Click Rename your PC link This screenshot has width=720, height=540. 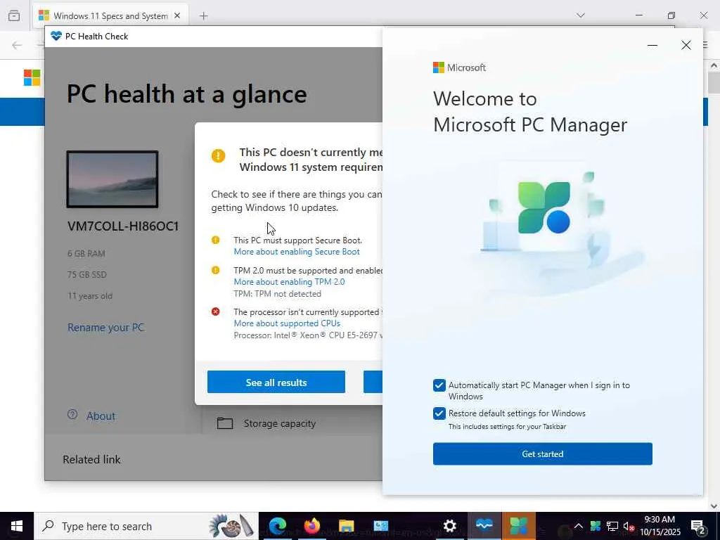(x=105, y=328)
